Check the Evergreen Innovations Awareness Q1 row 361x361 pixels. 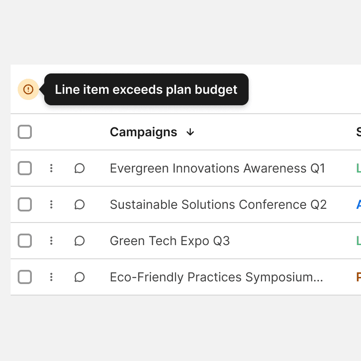25,168
